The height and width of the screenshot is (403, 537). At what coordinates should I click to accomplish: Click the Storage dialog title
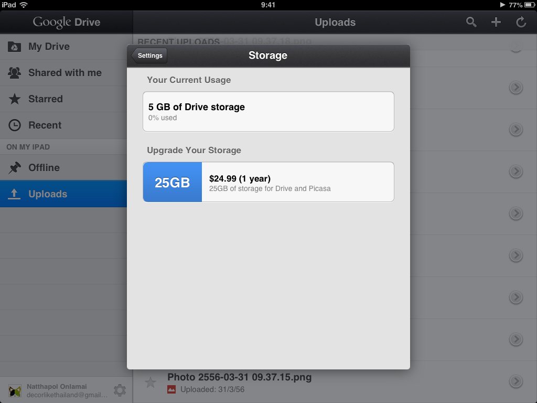click(268, 55)
